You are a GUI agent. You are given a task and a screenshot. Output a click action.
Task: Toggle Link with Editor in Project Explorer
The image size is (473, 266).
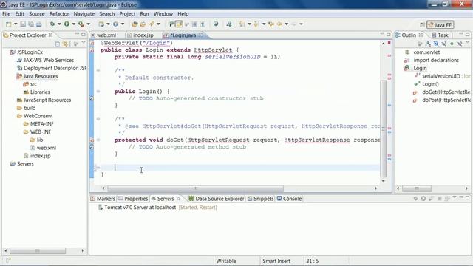pyautogui.click(x=65, y=44)
